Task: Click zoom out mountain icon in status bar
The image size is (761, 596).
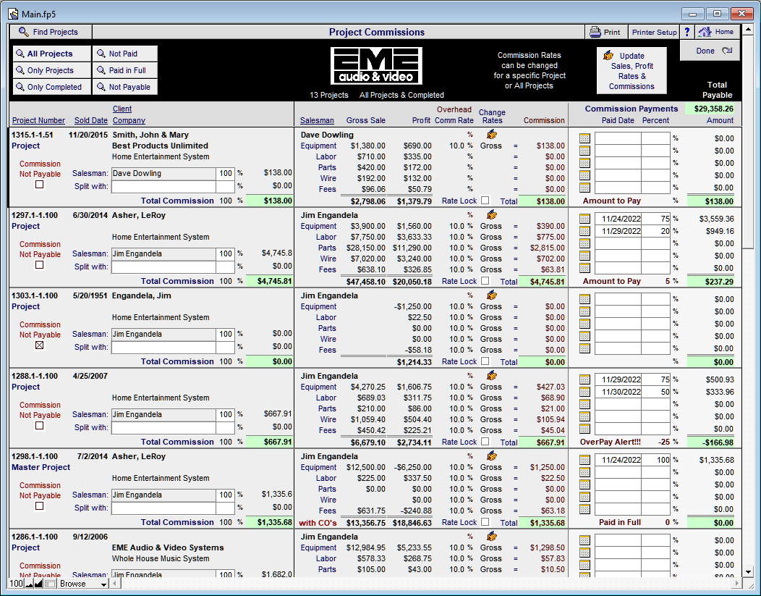Action: (29, 584)
